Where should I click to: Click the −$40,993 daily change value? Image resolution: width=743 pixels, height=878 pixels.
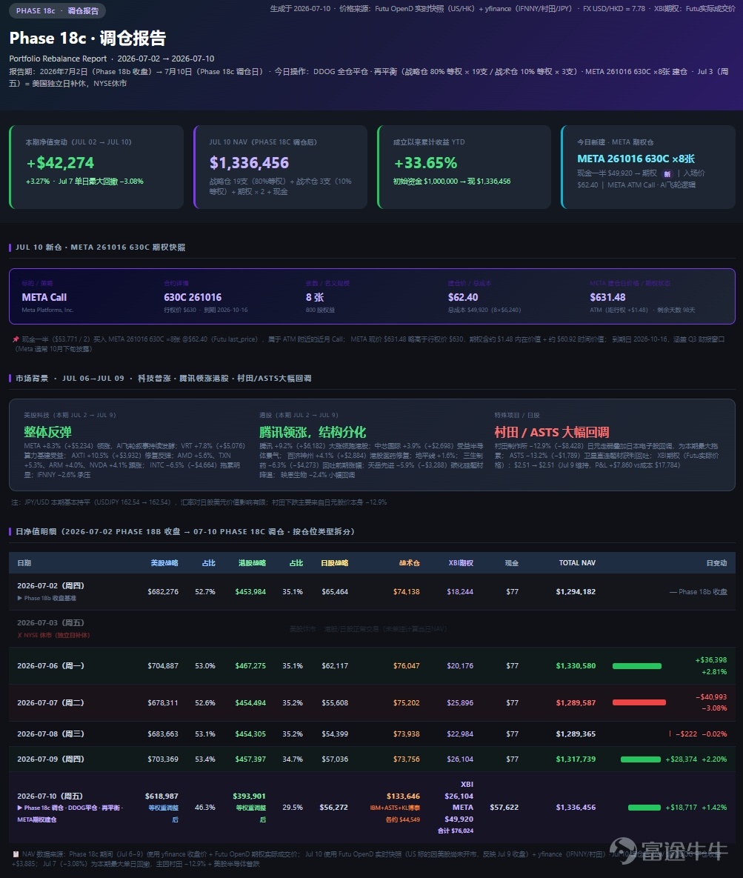711,697
